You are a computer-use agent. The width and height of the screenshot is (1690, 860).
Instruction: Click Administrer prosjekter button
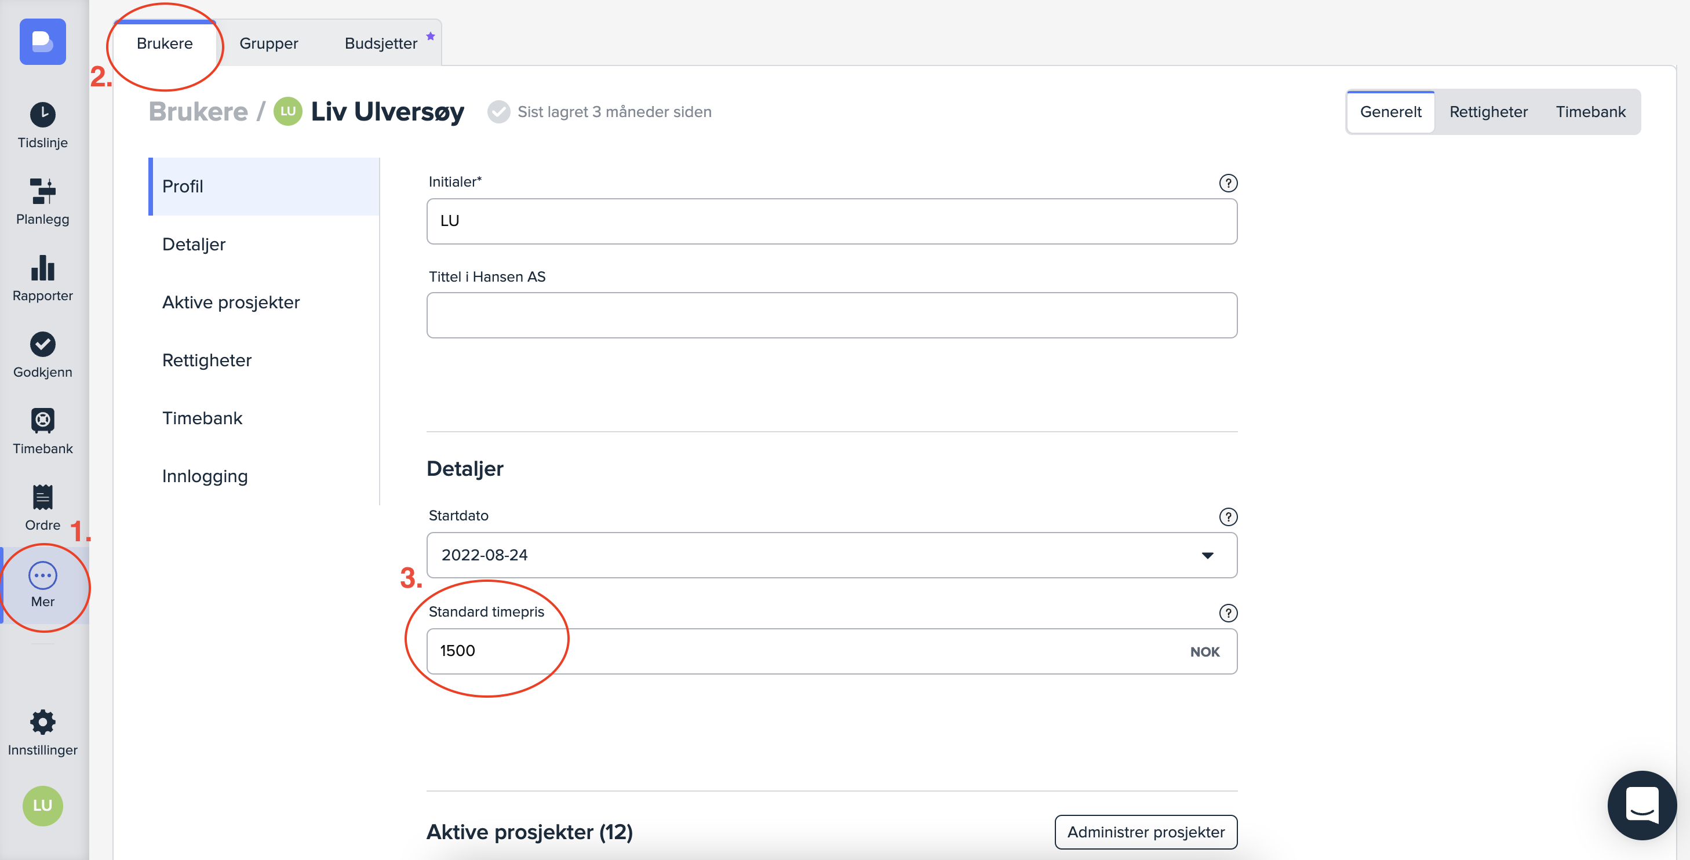[1145, 832]
